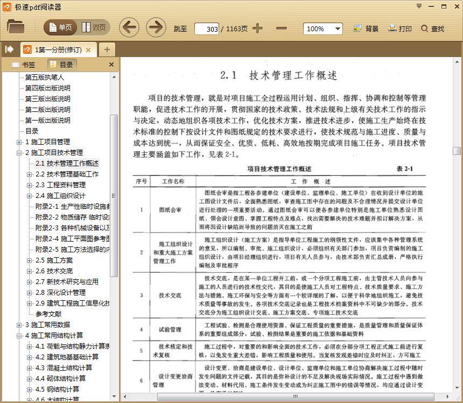Select 第五版执笔人 in the outline
The height and width of the screenshot is (403, 463).
44,77
